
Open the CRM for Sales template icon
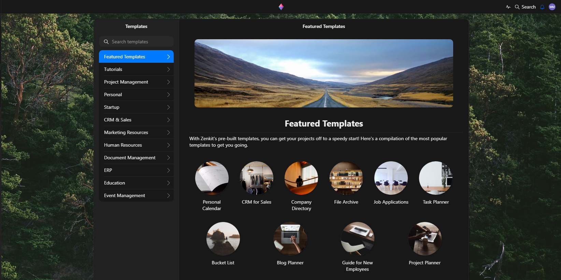point(257,178)
